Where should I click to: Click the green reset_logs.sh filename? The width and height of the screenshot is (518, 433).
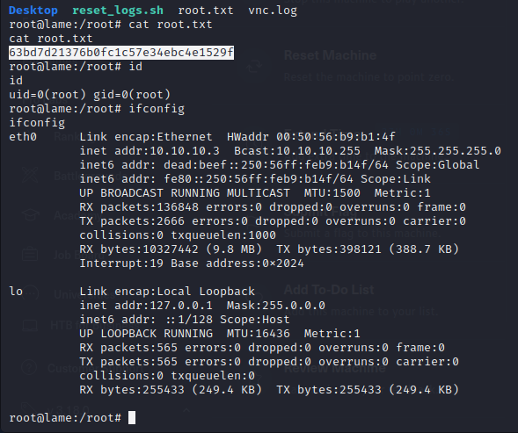click(x=118, y=11)
